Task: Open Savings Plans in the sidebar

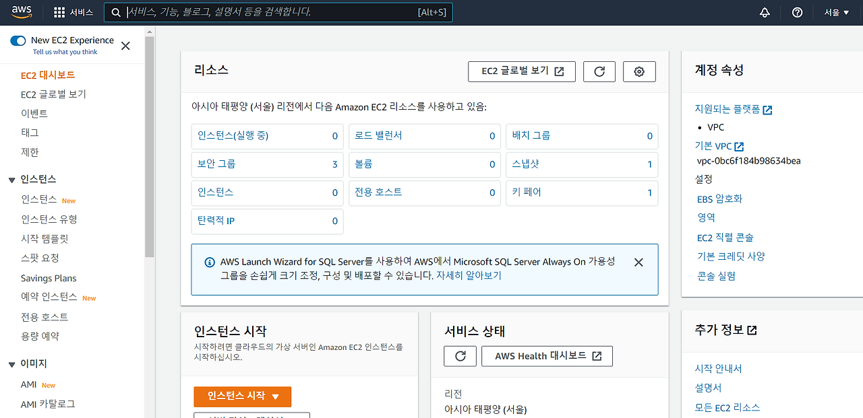Action: (x=49, y=278)
